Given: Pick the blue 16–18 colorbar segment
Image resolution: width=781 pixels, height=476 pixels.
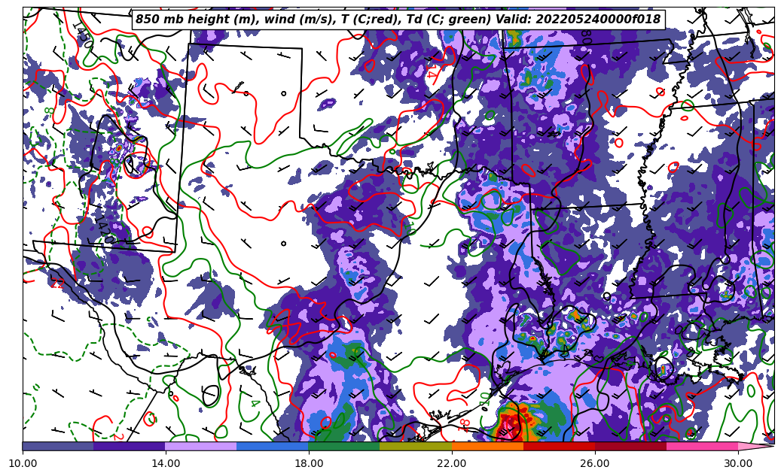Looking at the screenshot, I should click(273, 446).
